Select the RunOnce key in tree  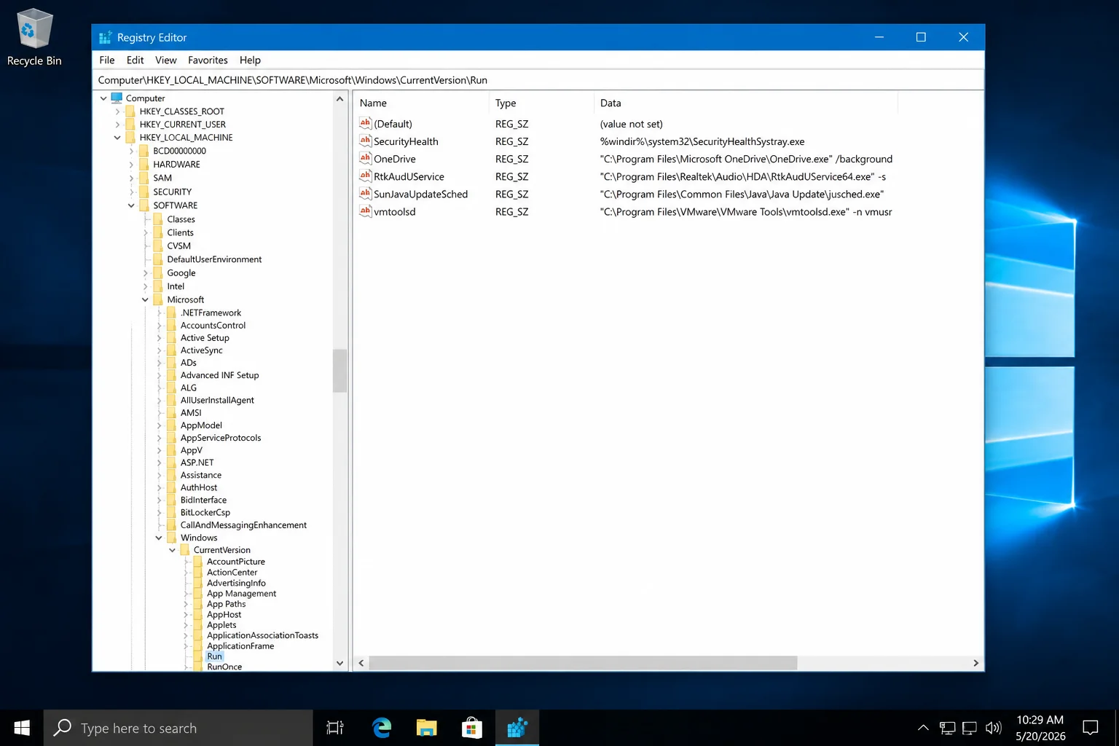[224, 667]
